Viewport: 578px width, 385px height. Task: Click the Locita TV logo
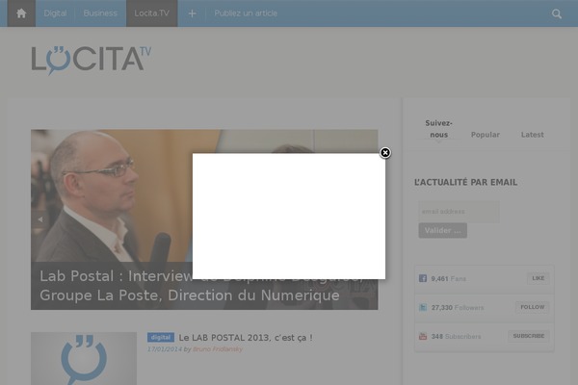pyautogui.click(x=92, y=61)
